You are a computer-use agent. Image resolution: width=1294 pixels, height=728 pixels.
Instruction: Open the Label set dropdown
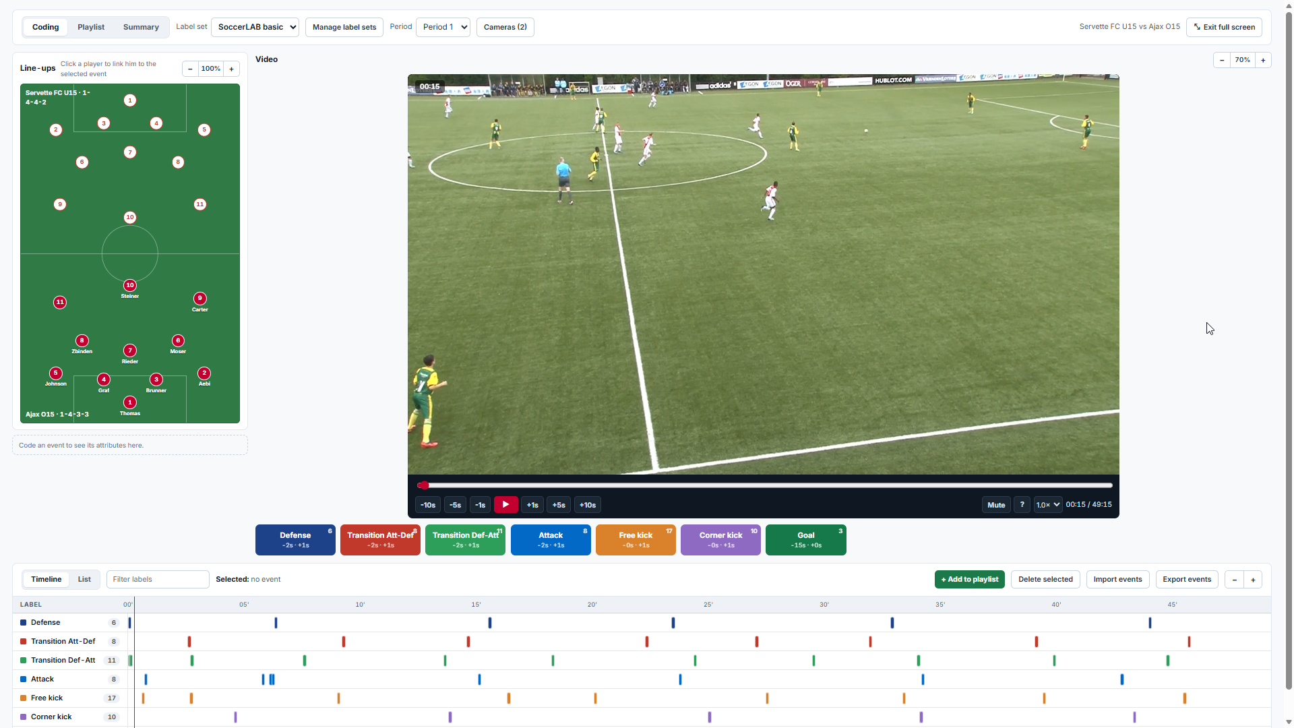pyautogui.click(x=255, y=27)
